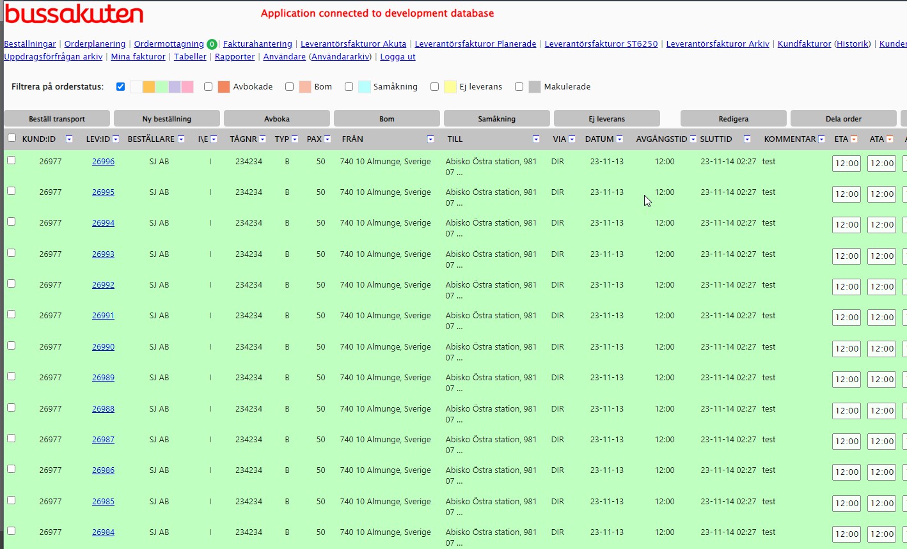
Task: Go to Ordermottagning page
Action: pyautogui.click(x=169, y=44)
